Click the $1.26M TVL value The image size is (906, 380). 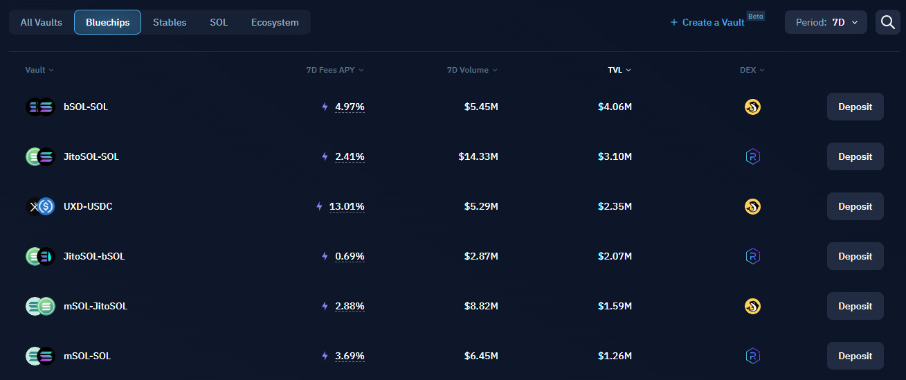coord(615,356)
